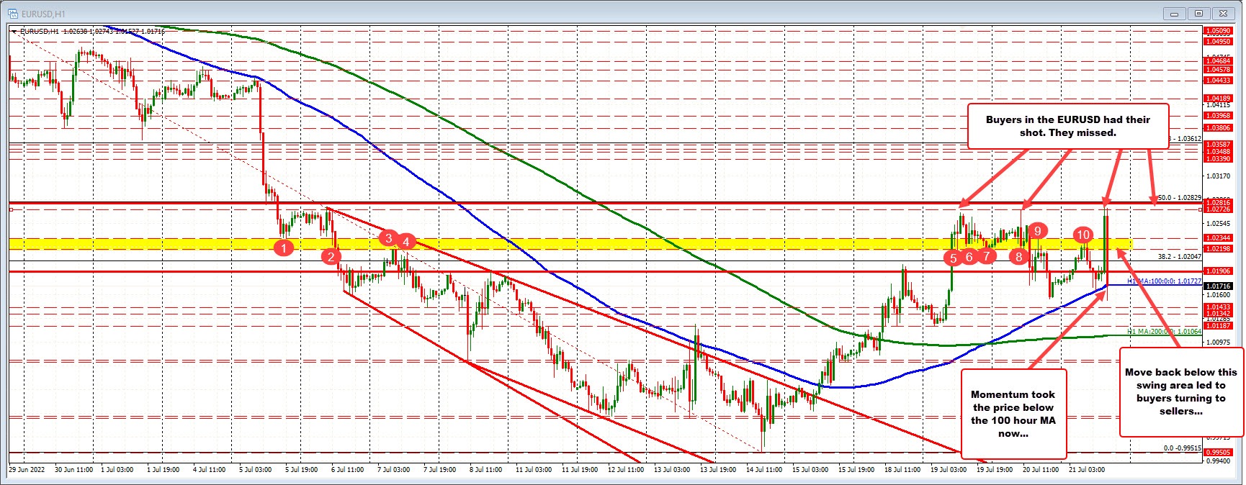Click the '30 Jun 11:00' time axis label
1246x485 pixels.
point(73,469)
